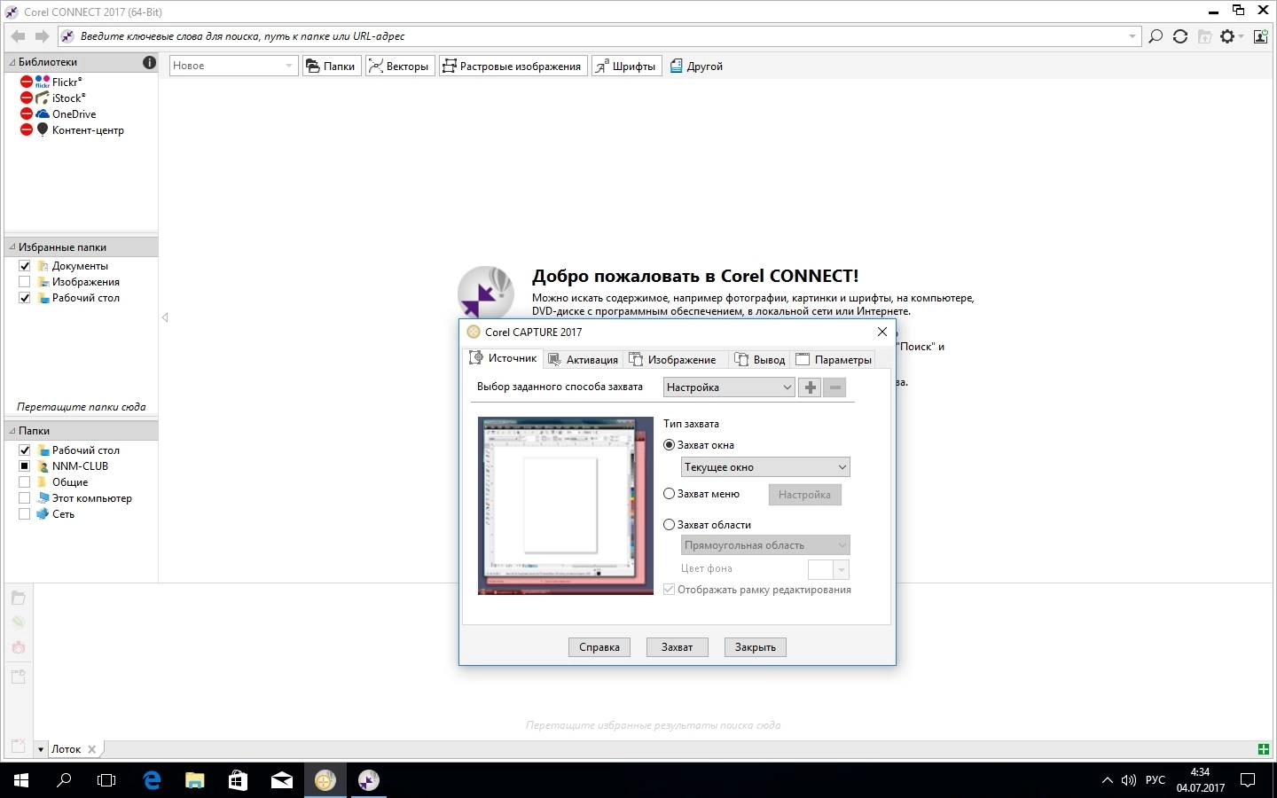Open File Explorer from the taskbar
The height and width of the screenshot is (798, 1277).
(194, 780)
